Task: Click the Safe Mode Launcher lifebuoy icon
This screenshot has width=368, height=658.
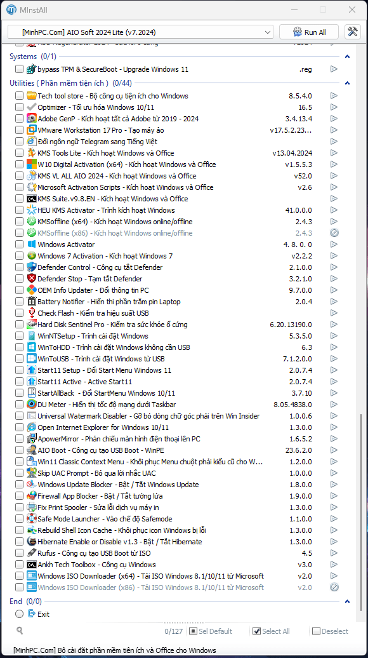Action: click(32, 519)
